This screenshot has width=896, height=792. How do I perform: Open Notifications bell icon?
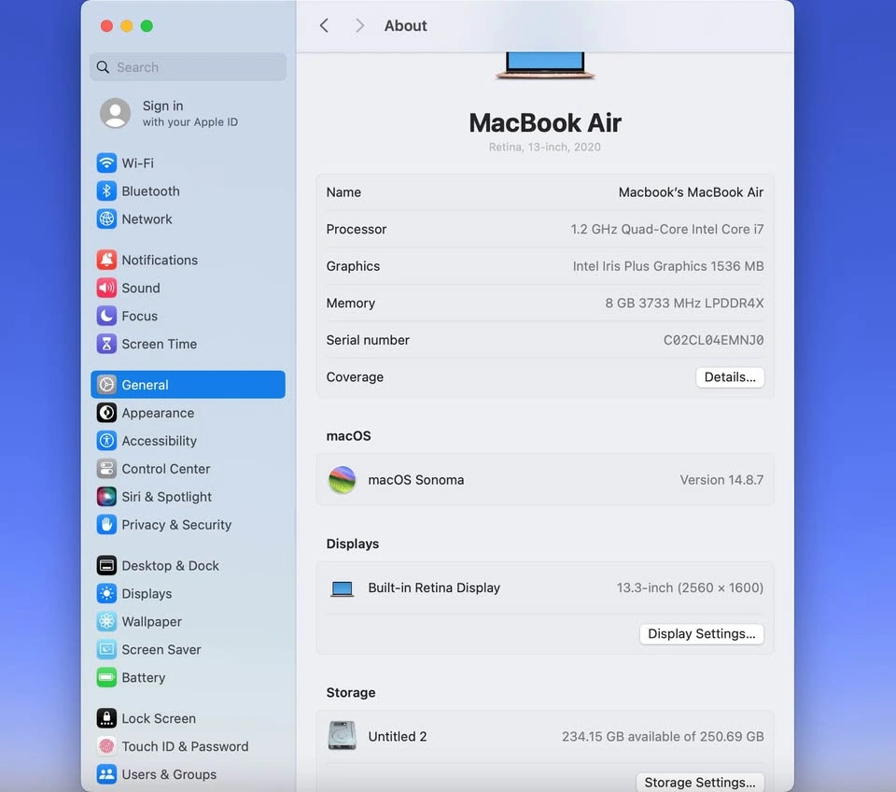106,260
